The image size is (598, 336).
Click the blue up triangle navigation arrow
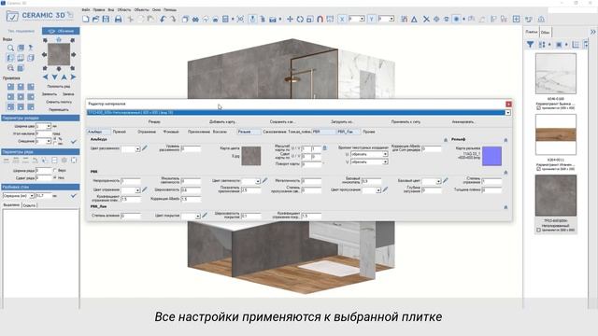pos(64,77)
